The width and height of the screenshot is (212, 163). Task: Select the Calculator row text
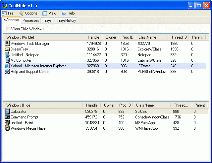[19, 112]
